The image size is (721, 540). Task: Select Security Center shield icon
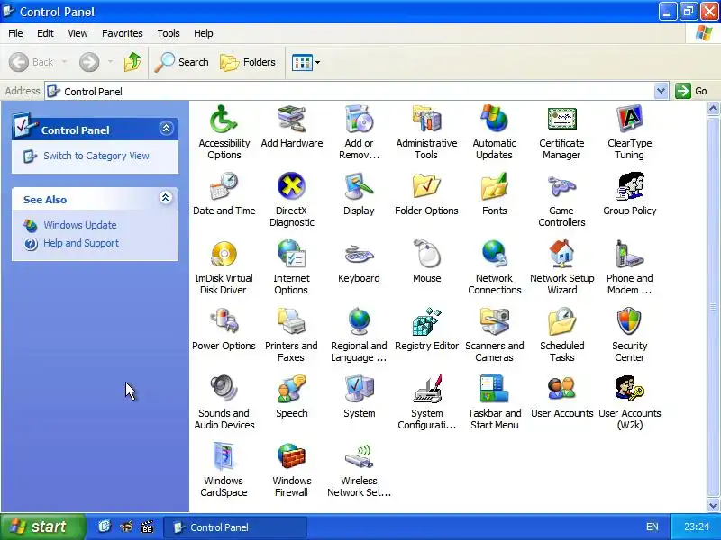tap(629, 321)
